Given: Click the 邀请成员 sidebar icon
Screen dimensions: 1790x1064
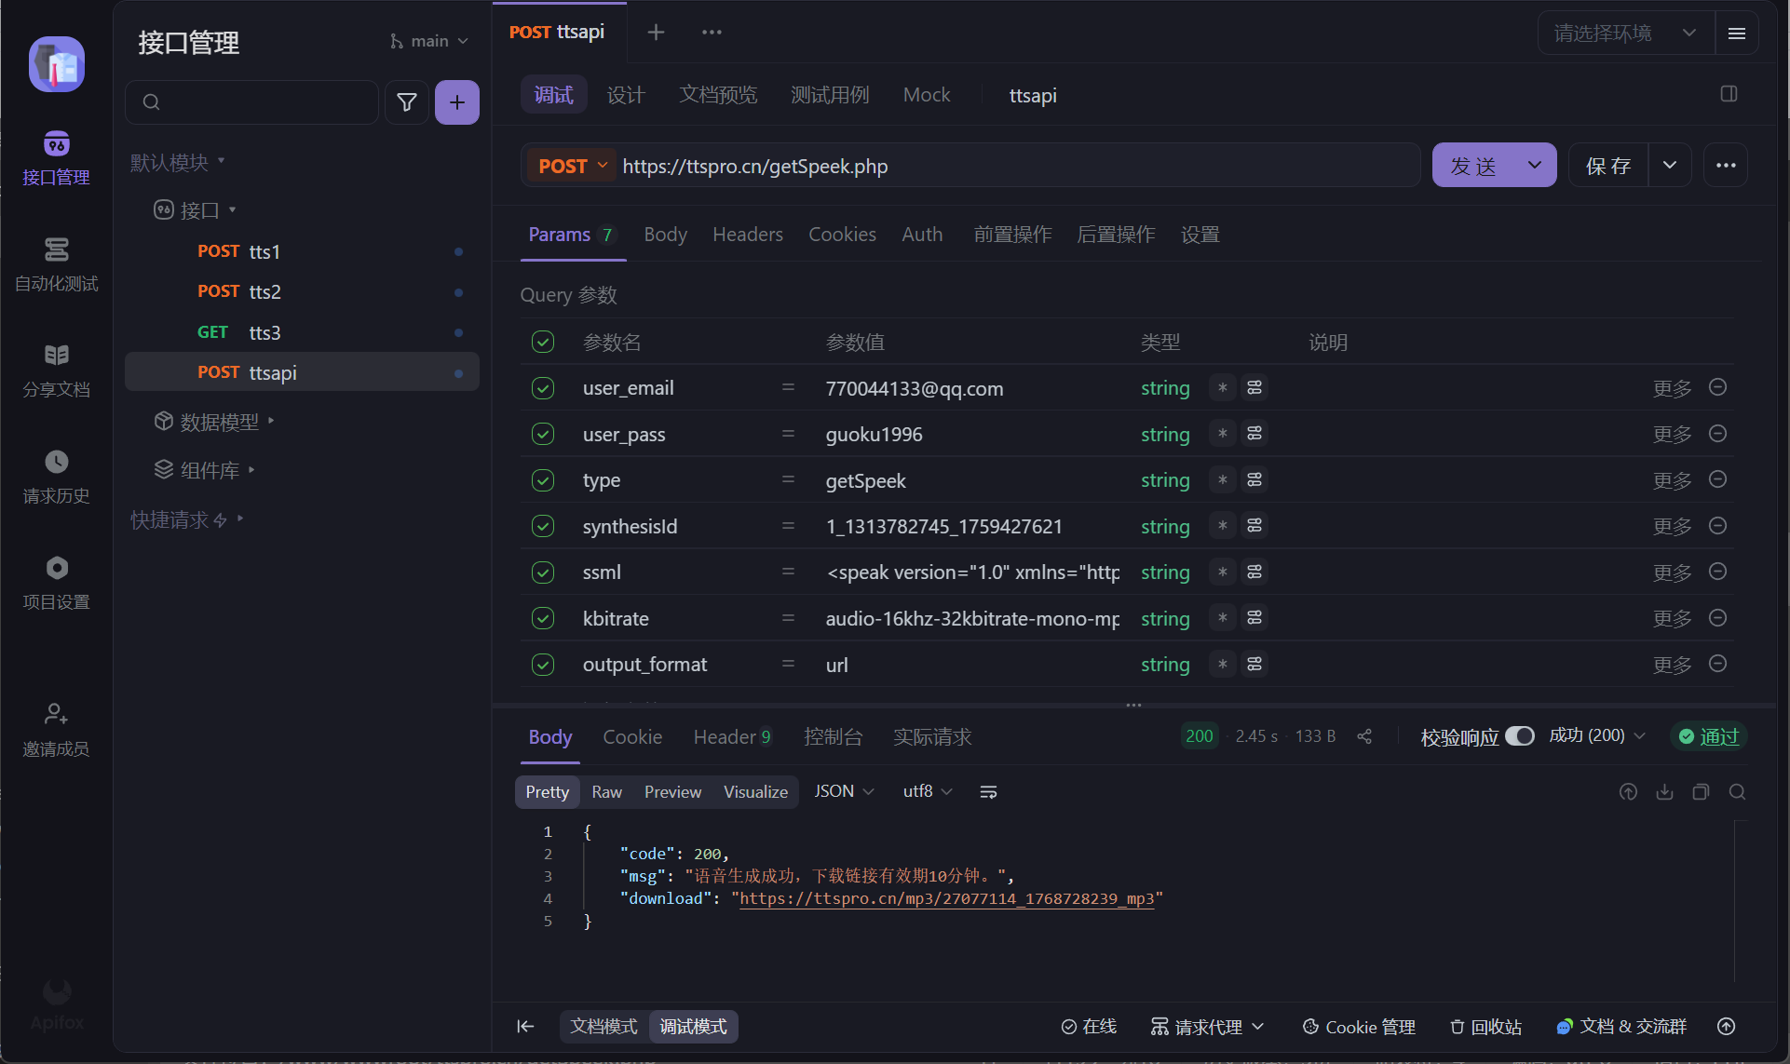Looking at the screenshot, I should [56, 730].
